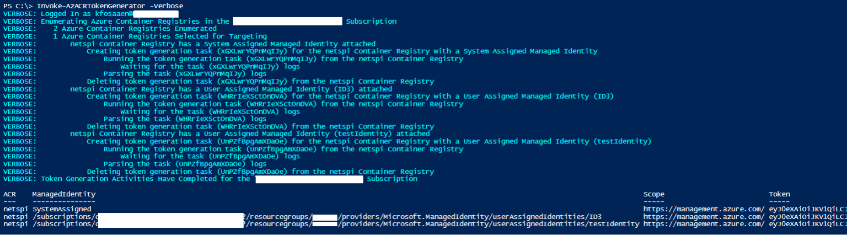
Task: Click 'Waiting for the task (WHRrIeXSctOnDVA)' line
Action: coord(210,111)
